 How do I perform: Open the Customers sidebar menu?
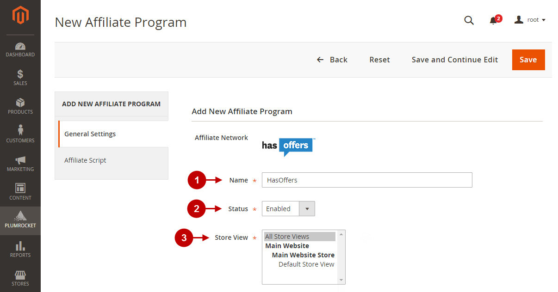(20, 135)
